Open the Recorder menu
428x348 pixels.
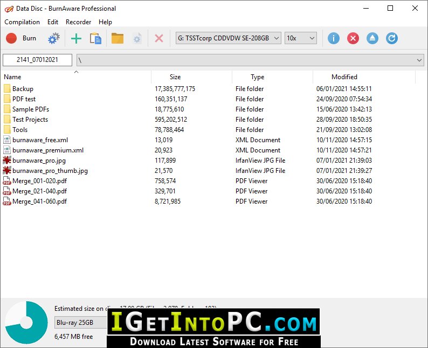[78, 22]
